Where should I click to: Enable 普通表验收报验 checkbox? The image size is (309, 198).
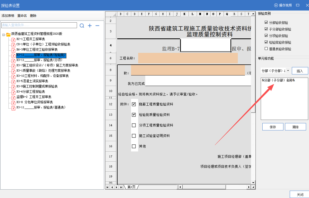(266, 49)
